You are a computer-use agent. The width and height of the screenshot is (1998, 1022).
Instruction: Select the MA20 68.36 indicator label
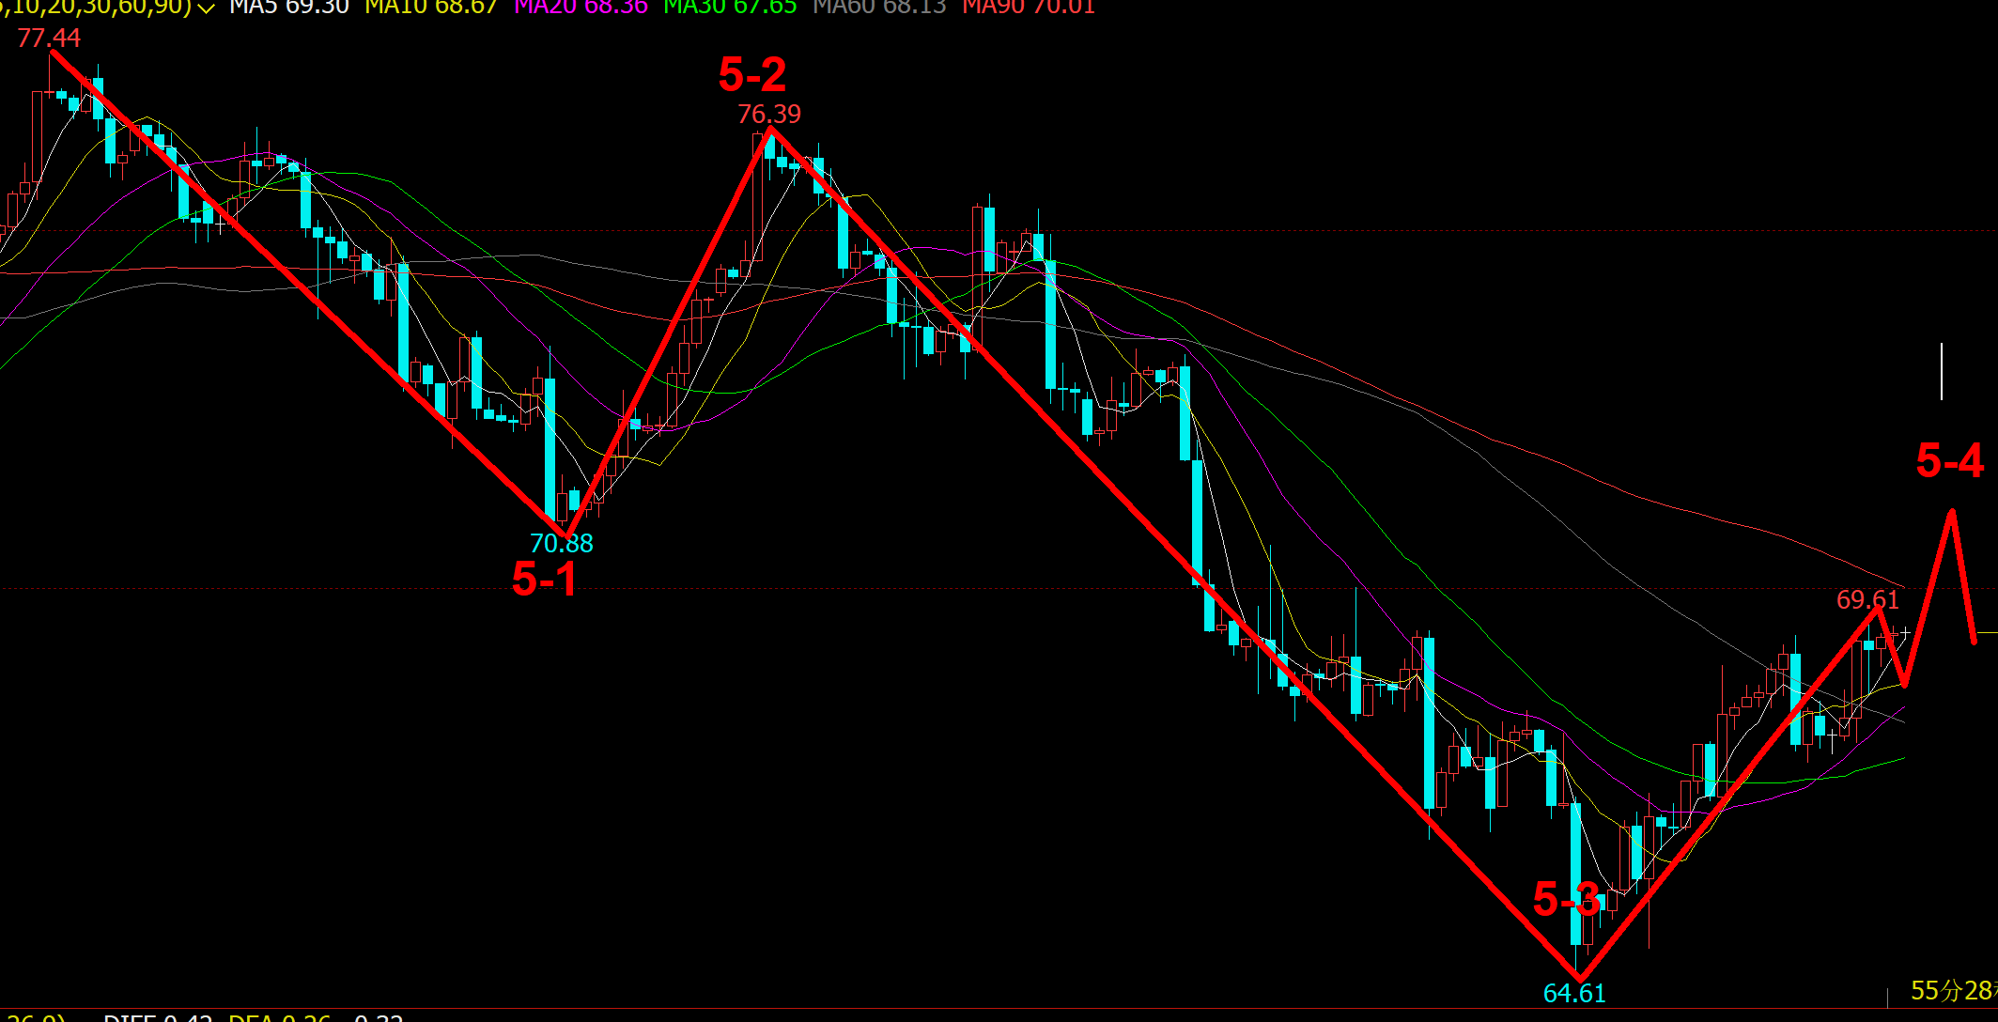pos(581,8)
